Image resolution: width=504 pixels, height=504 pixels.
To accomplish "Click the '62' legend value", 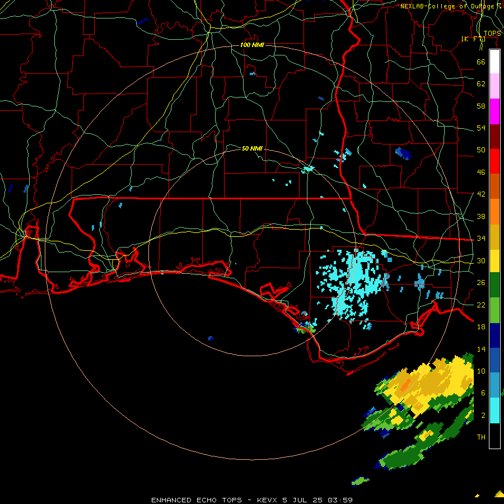I will pyautogui.click(x=481, y=84).
